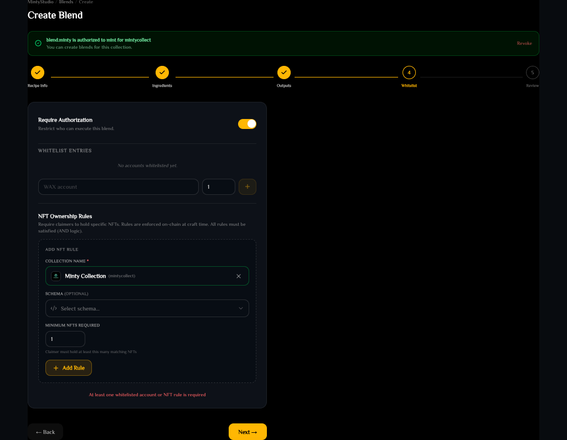Expand the schema dropdown chevron

241,308
